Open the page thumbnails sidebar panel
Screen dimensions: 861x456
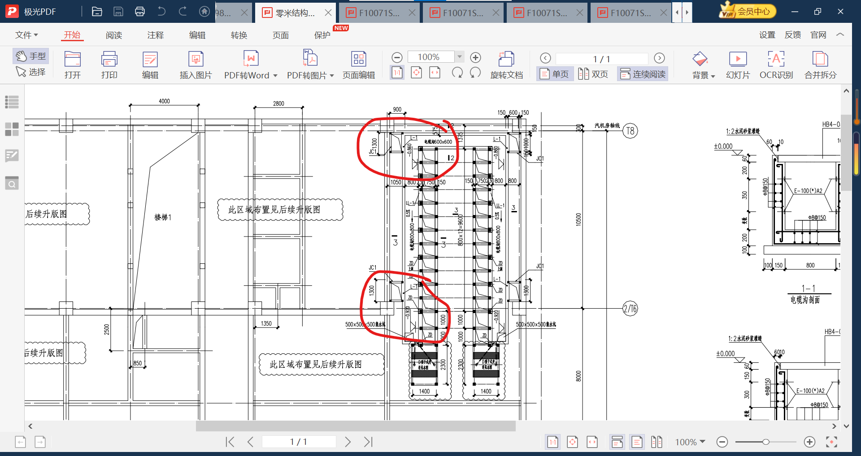(x=12, y=129)
